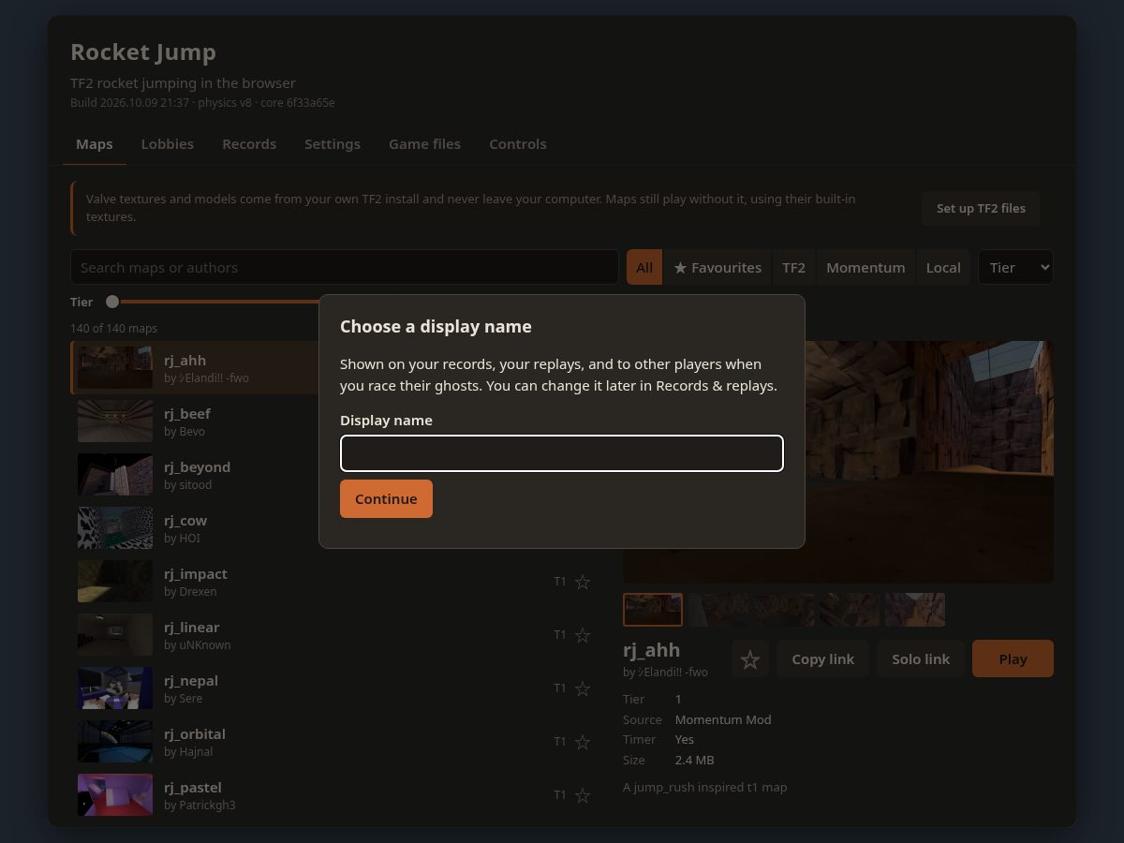Viewport: 1124px width, 843px height.
Task: Select the first rj_ahh screenshot thumbnail
Action: 653,609
